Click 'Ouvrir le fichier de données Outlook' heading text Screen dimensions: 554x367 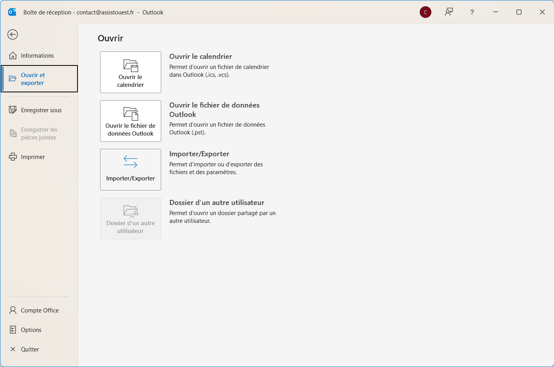(215, 110)
